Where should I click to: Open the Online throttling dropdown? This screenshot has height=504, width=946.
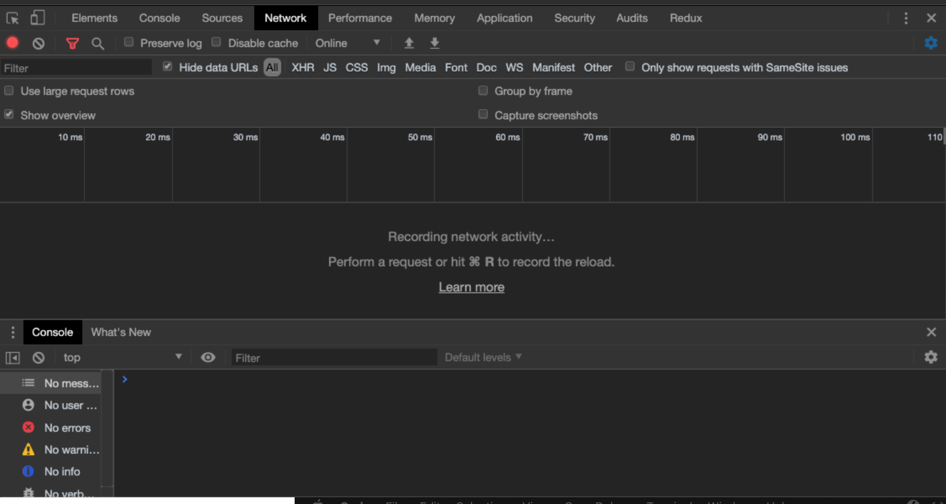(347, 43)
